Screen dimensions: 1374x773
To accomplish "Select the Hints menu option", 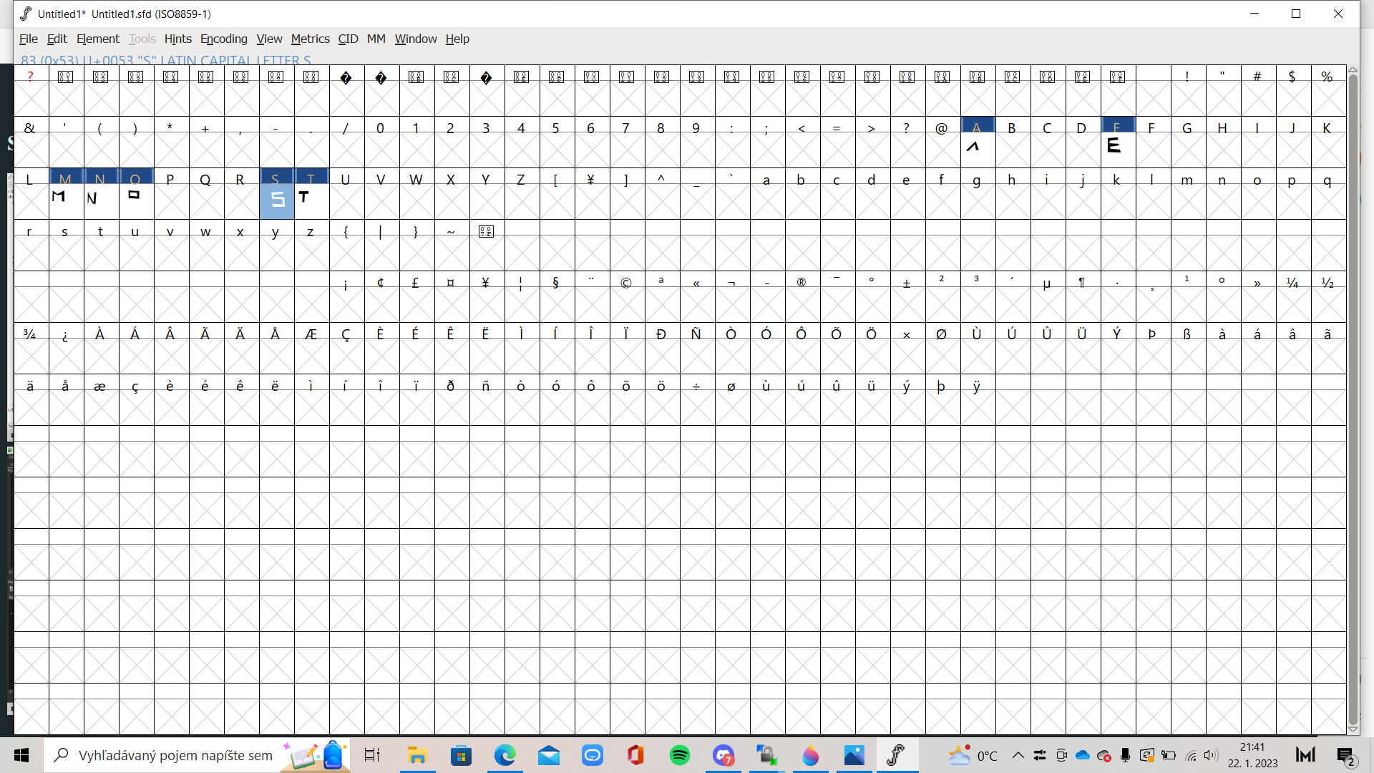I will pyautogui.click(x=178, y=39).
